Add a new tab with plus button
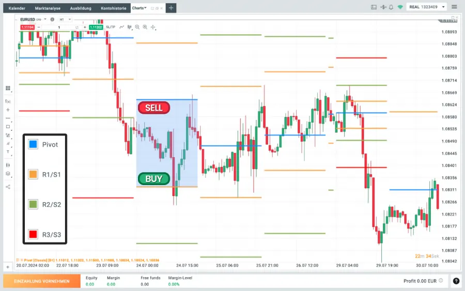Image resolution: width=465 pixels, height=291 pixels. 171,8
